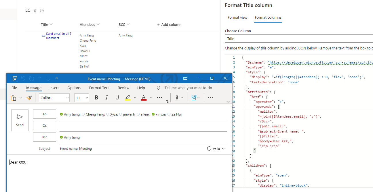Screen dimensions: 373x192
Task: Click the shield icon beside zella
Action: click(209, 149)
